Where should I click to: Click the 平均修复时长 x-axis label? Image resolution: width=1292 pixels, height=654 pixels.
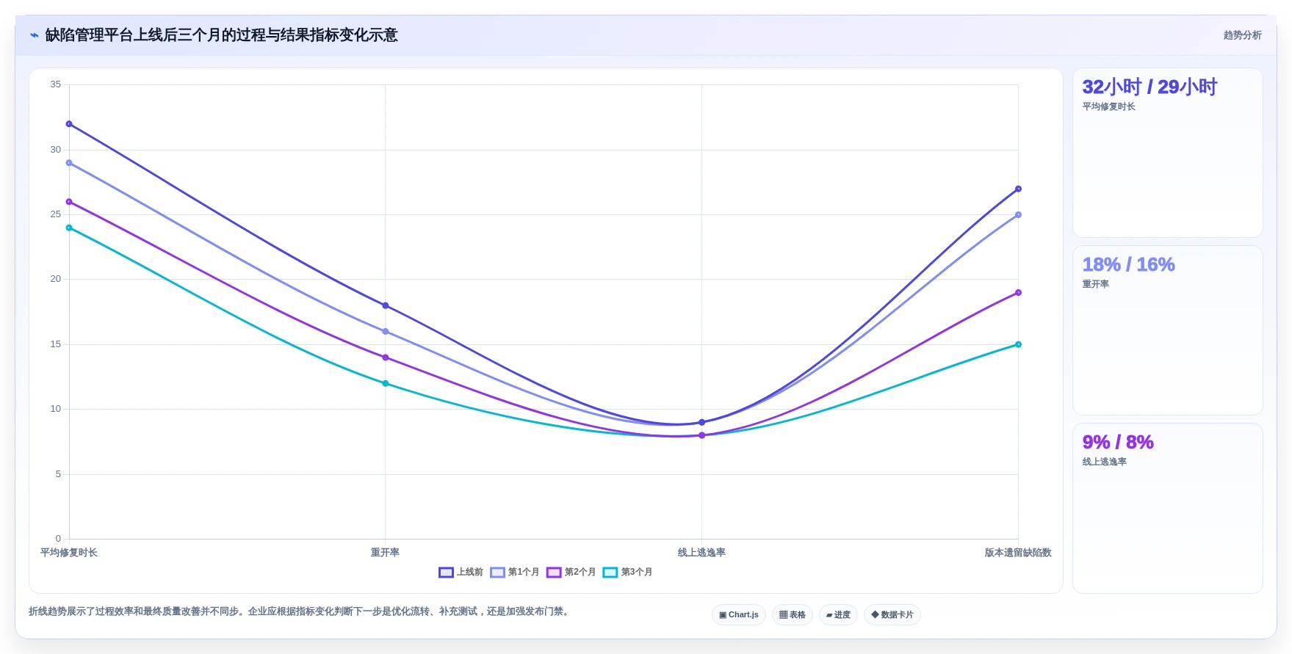69,553
